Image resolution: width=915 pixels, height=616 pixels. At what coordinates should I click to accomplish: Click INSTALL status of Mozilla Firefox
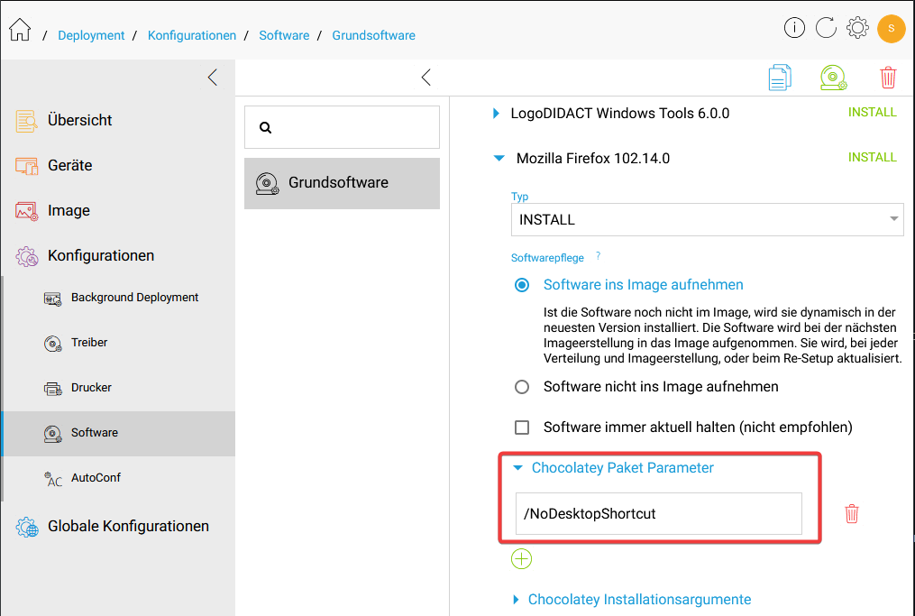tap(872, 157)
